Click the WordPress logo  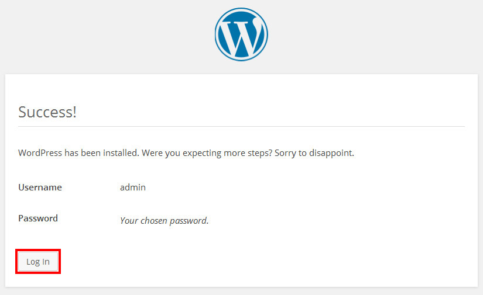(x=241, y=34)
